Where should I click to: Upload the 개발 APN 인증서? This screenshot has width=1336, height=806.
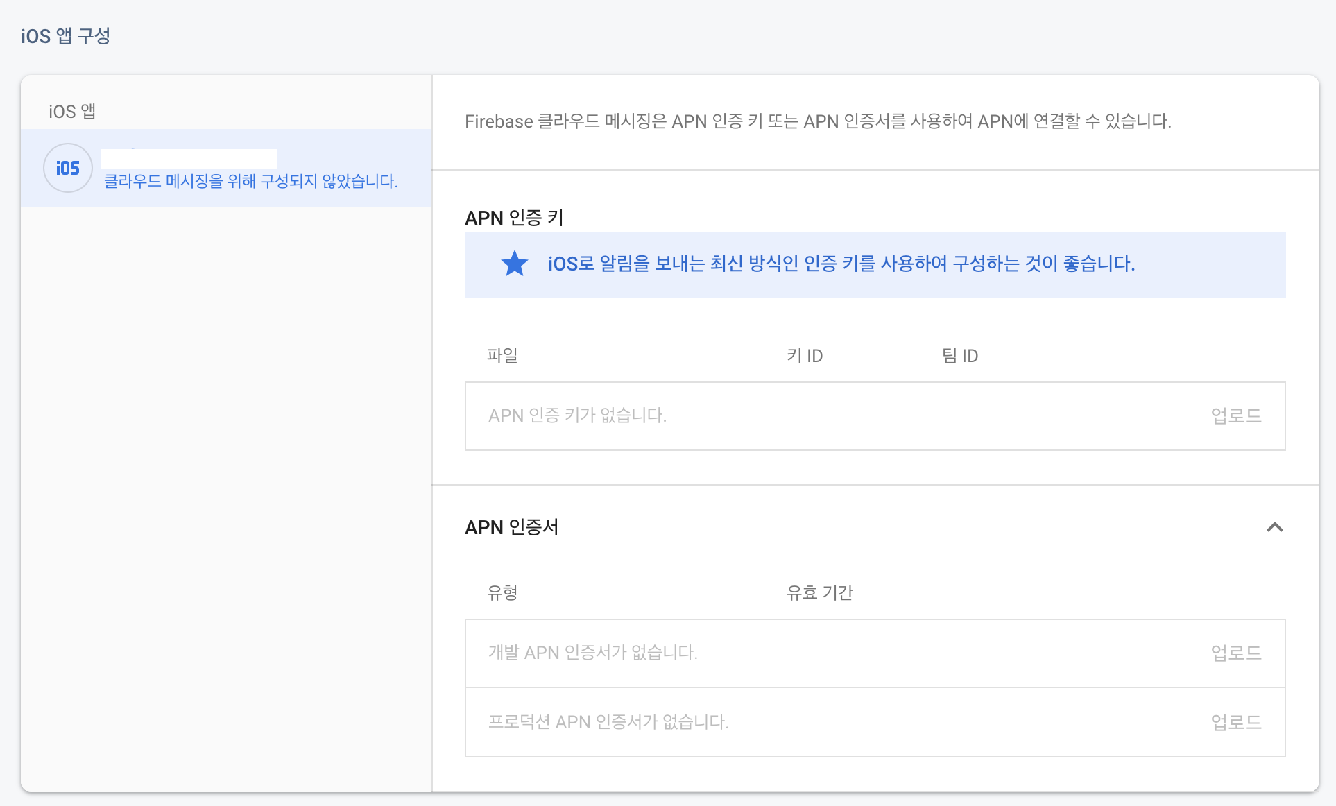(x=1235, y=653)
